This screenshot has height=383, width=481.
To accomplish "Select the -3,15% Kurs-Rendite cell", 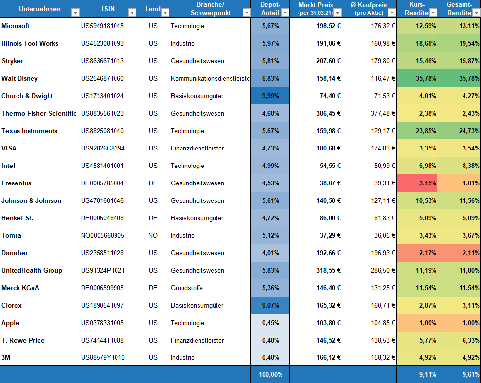I will click(417, 183).
